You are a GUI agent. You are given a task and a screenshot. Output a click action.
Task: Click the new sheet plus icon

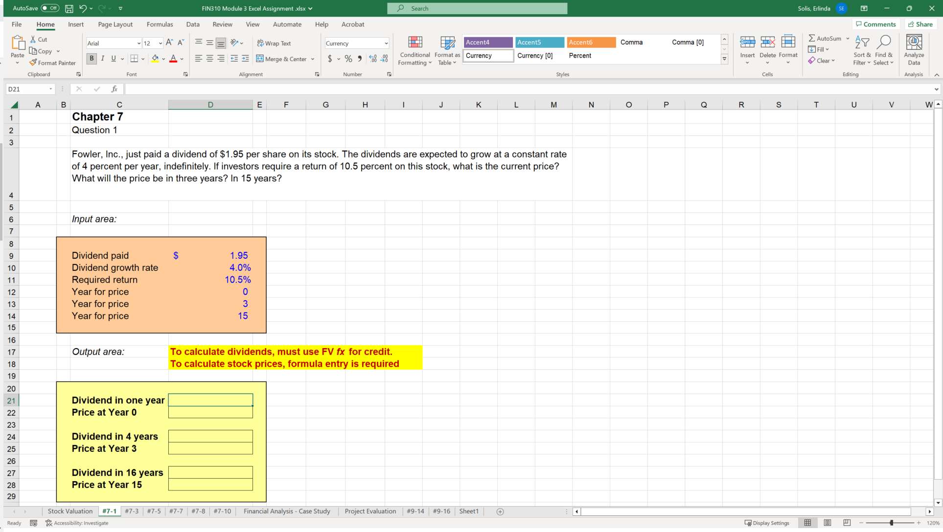point(500,511)
